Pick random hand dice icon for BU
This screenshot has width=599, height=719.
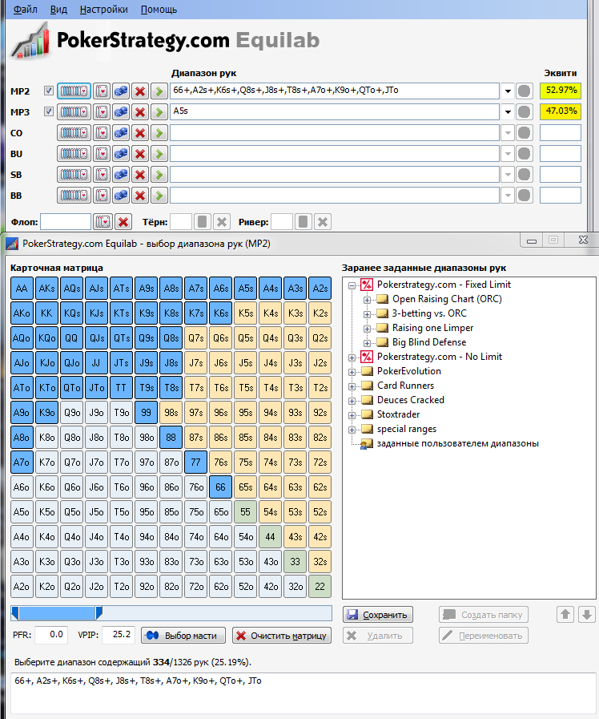click(x=121, y=154)
